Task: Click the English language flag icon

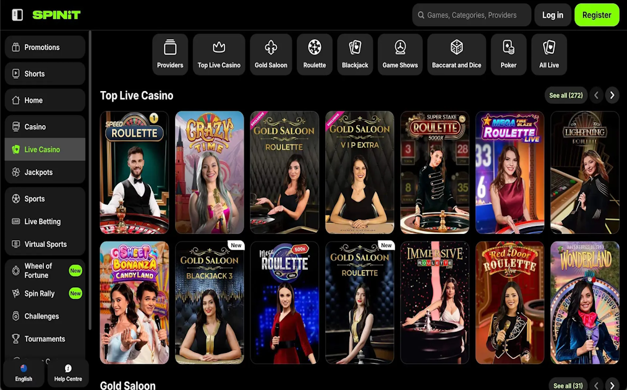Action: 23,368
